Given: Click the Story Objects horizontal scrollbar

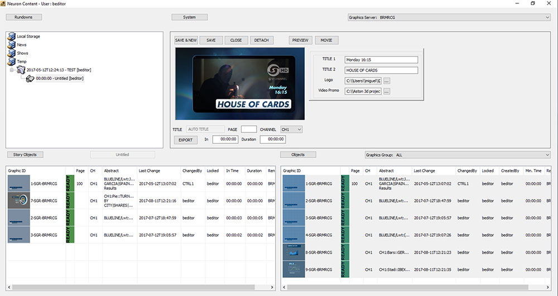Looking at the screenshot, I should click(x=141, y=287).
